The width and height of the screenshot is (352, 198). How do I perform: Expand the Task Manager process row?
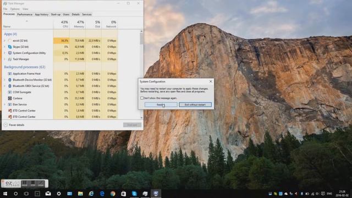point(4,59)
